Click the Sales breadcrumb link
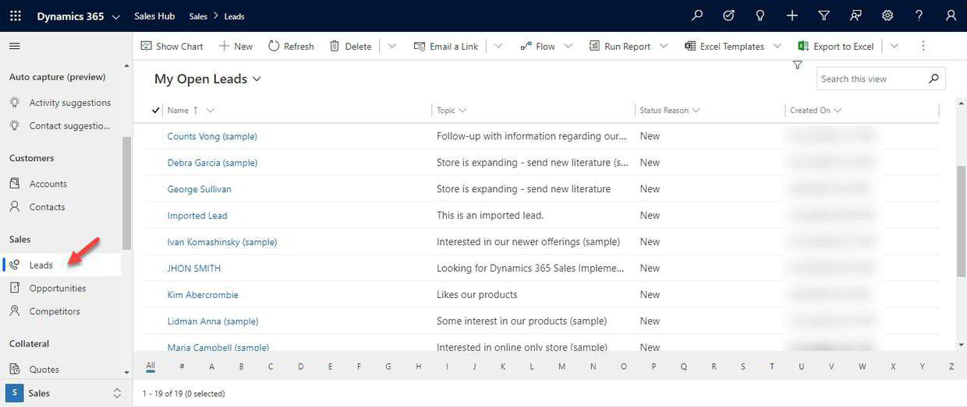 click(x=198, y=16)
